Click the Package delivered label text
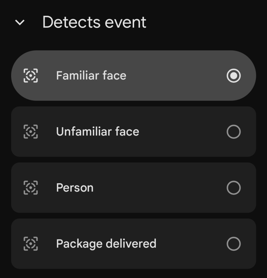The width and height of the screenshot is (267, 278). pos(106,244)
